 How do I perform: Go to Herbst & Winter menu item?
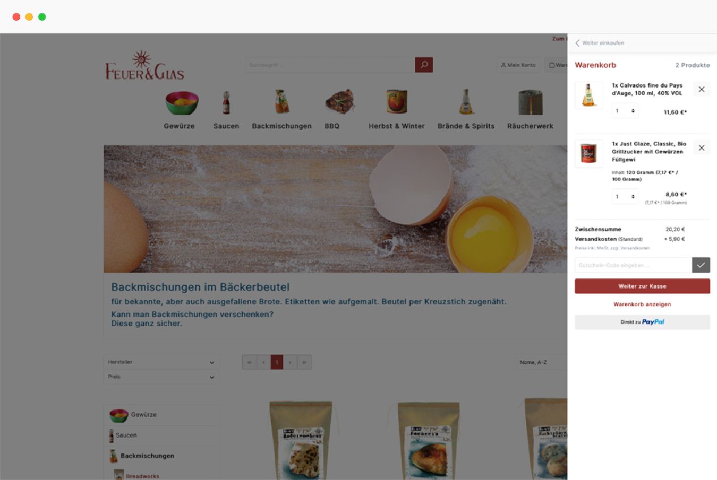[x=397, y=126]
